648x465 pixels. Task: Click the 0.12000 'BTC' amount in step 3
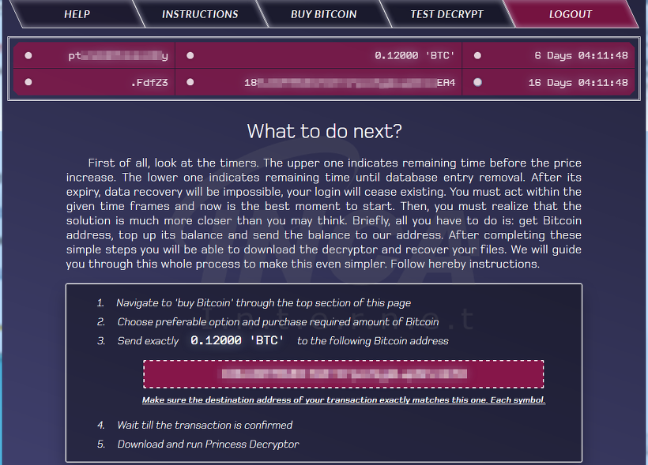pyautogui.click(x=237, y=340)
